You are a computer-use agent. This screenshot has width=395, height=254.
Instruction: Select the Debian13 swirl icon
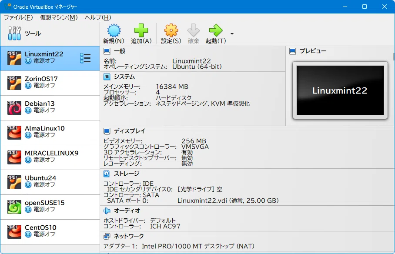pos(14,107)
